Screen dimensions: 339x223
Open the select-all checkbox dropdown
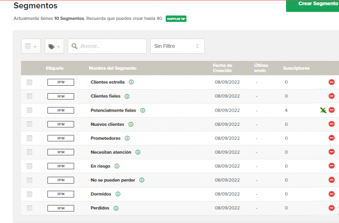click(31, 46)
